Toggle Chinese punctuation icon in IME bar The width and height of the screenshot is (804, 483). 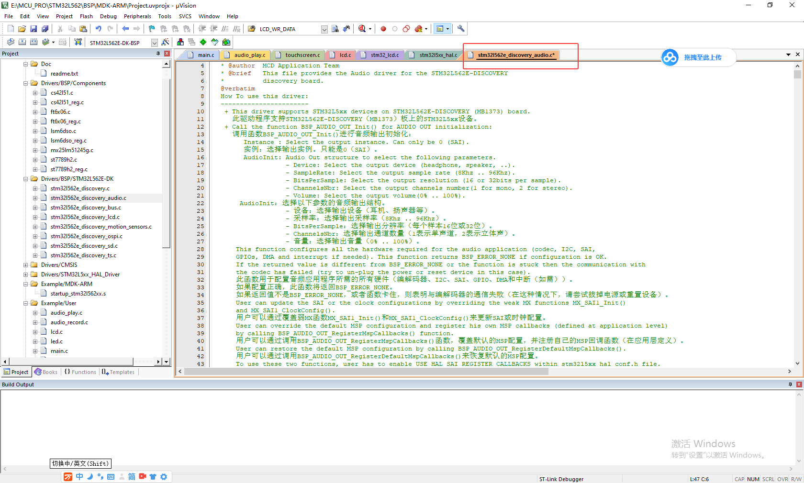[x=100, y=477]
